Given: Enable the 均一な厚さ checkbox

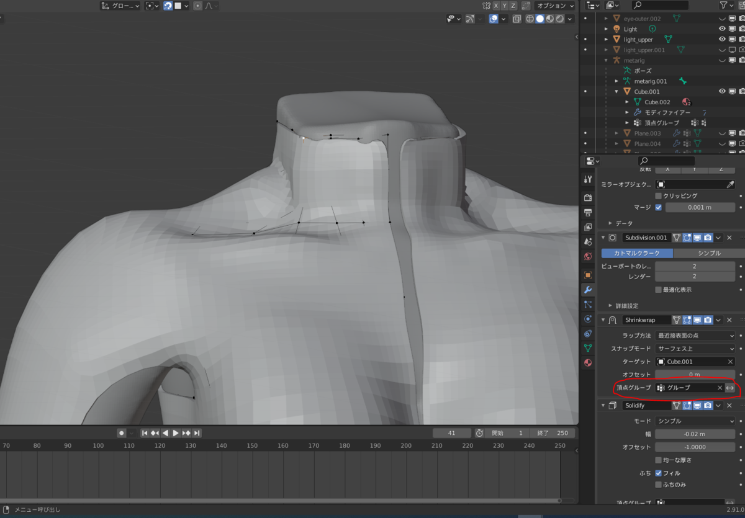Looking at the screenshot, I should 658,460.
